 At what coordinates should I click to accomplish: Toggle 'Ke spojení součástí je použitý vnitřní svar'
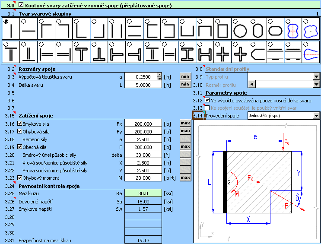point(207,108)
